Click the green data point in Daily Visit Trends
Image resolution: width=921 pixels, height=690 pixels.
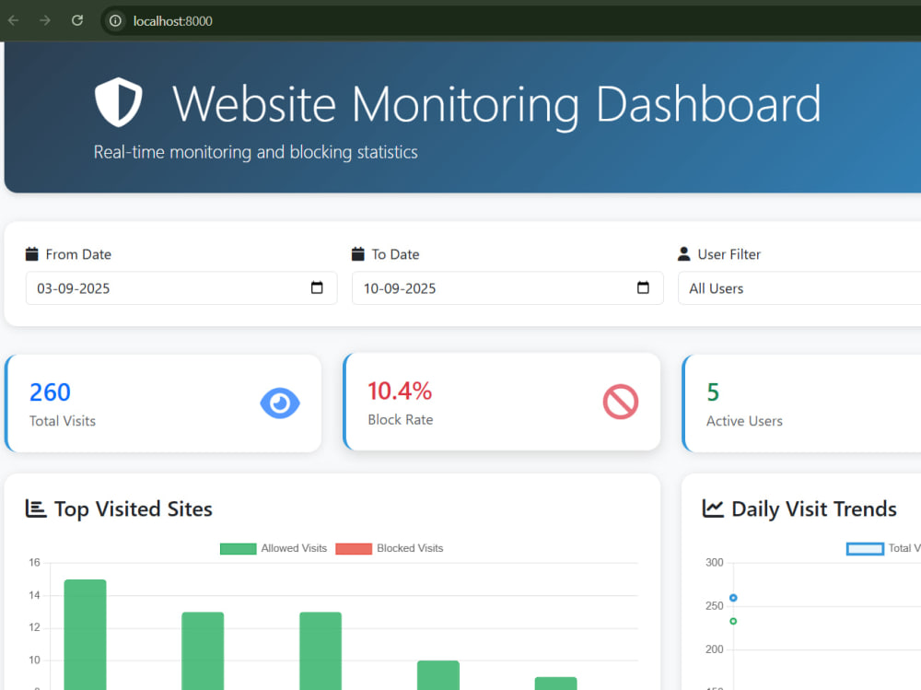click(733, 621)
